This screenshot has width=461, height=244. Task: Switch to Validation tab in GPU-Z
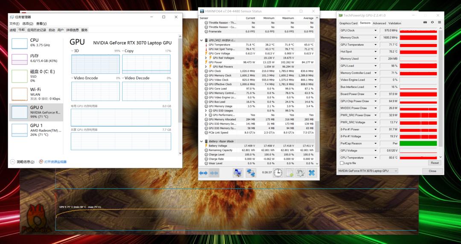tap(394, 23)
